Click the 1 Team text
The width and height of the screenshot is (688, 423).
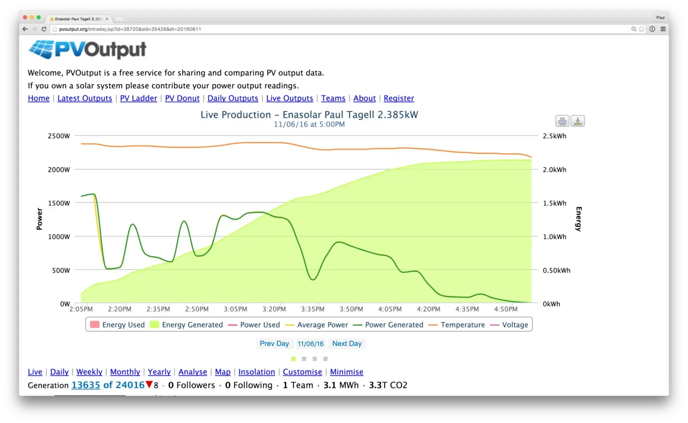click(298, 385)
